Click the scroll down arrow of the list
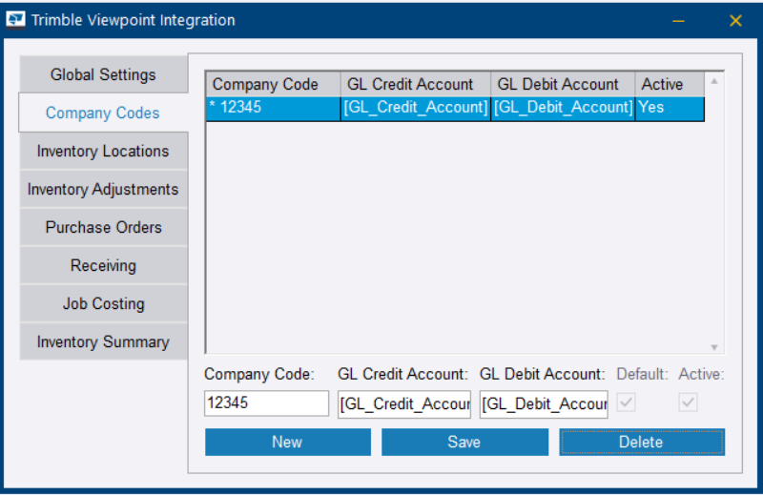 [713, 347]
